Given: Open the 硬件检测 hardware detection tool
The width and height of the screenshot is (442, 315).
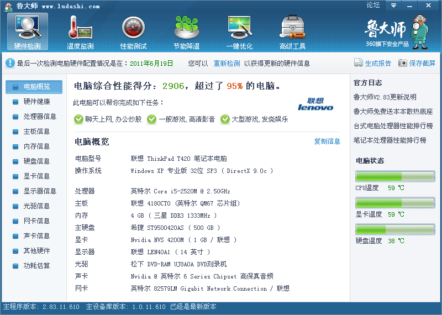Looking at the screenshot, I should (27, 32).
